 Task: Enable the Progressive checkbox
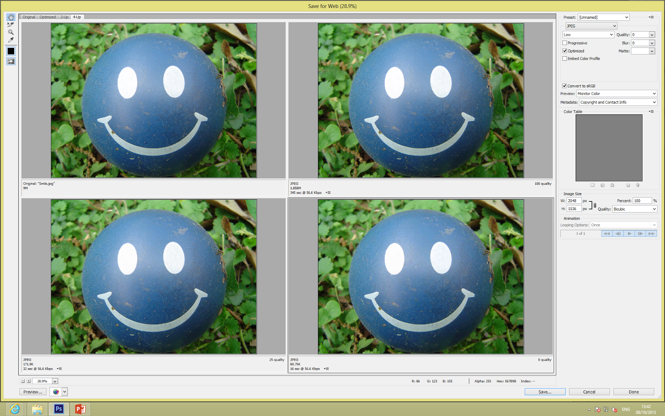[565, 43]
